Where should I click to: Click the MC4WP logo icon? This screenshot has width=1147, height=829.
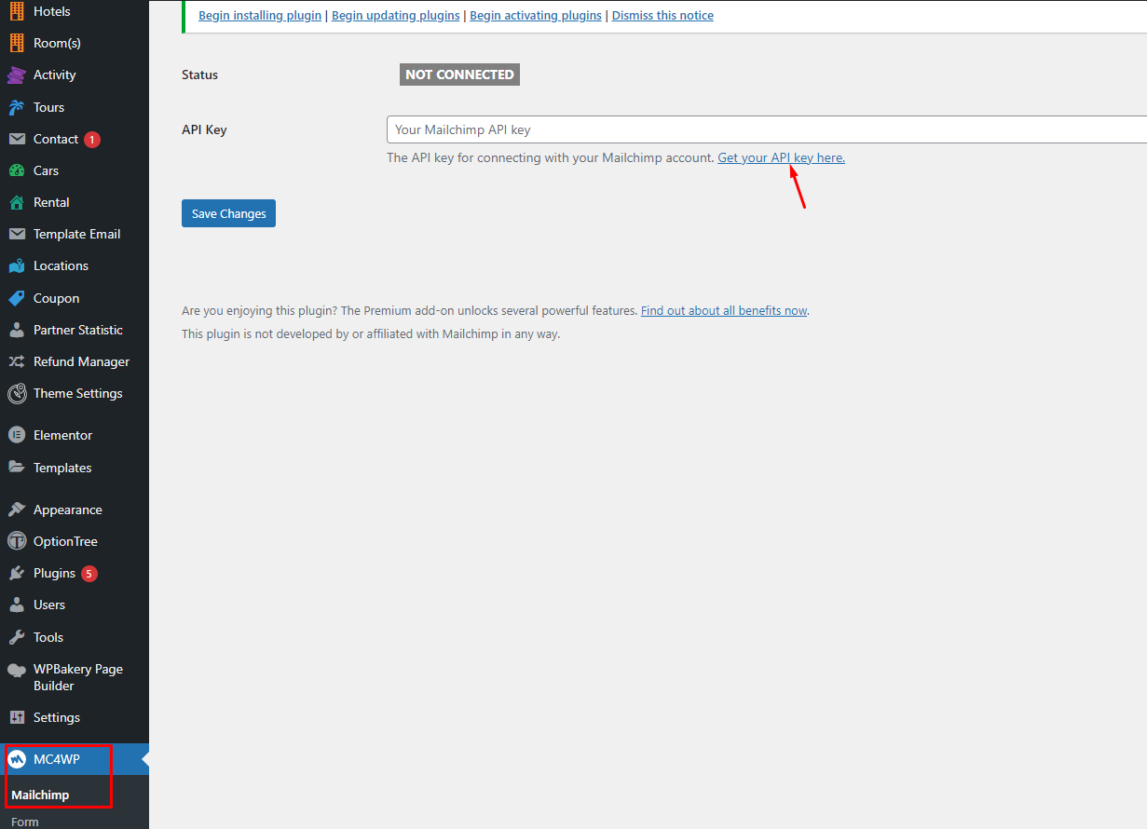[x=17, y=759]
